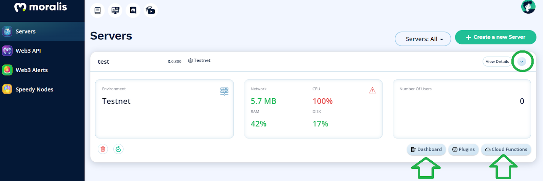Click the Number Of Users label

(x=415, y=89)
